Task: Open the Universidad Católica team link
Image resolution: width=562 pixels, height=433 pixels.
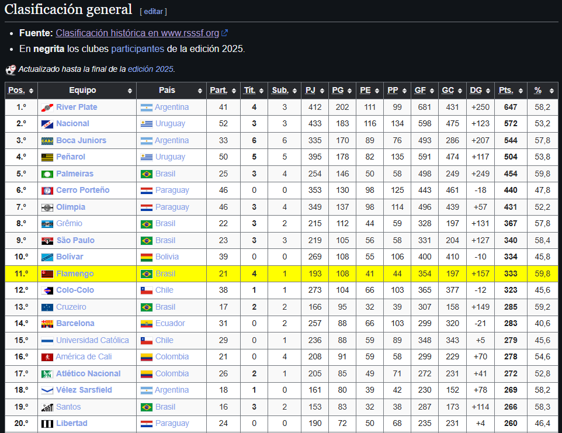Action: tap(92, 340)
